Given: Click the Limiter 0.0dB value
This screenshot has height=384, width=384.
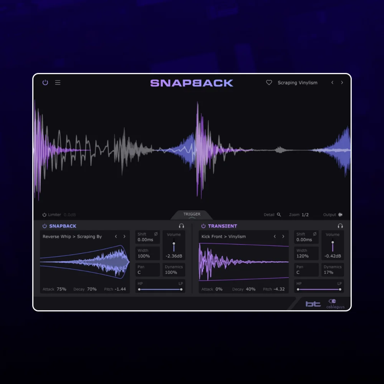Looking at the screenshot, I should tap(70, 215).
